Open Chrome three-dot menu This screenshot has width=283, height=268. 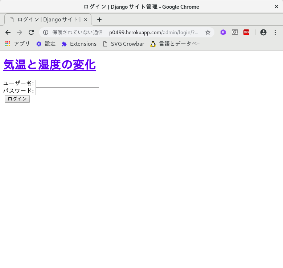coord(275,33)
